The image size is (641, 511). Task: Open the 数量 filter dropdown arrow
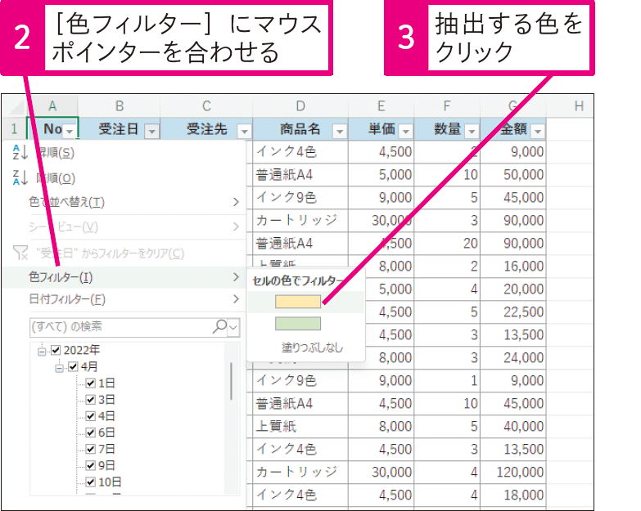pos(472,132)
